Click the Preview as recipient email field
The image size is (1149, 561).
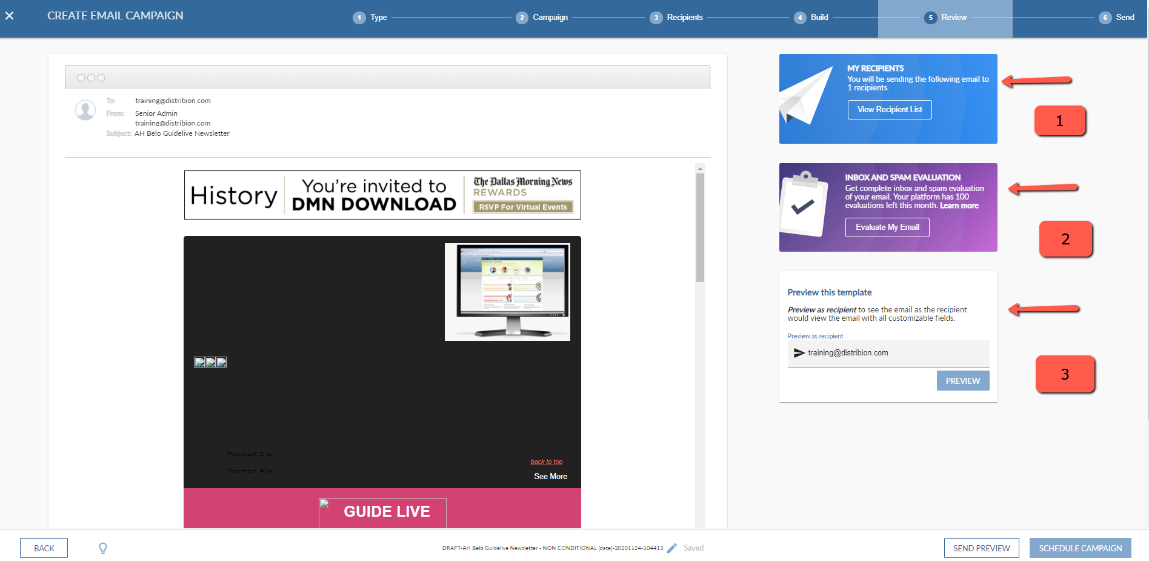tap(888, 353)
